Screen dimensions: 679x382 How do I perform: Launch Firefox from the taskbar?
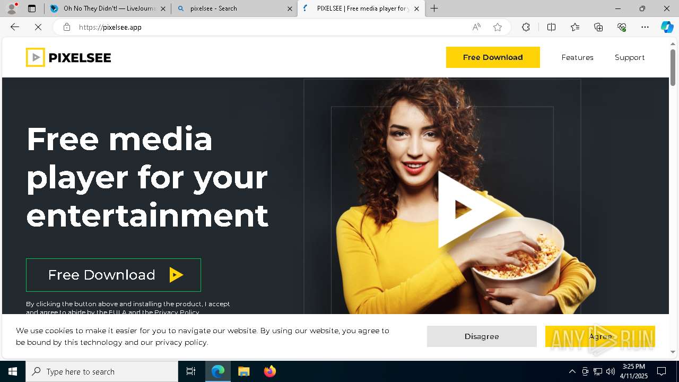(x=269, y=371)
